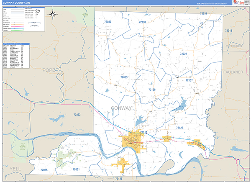
Task: Select ZIP code label 72823
Action: [x=77, y=115]
